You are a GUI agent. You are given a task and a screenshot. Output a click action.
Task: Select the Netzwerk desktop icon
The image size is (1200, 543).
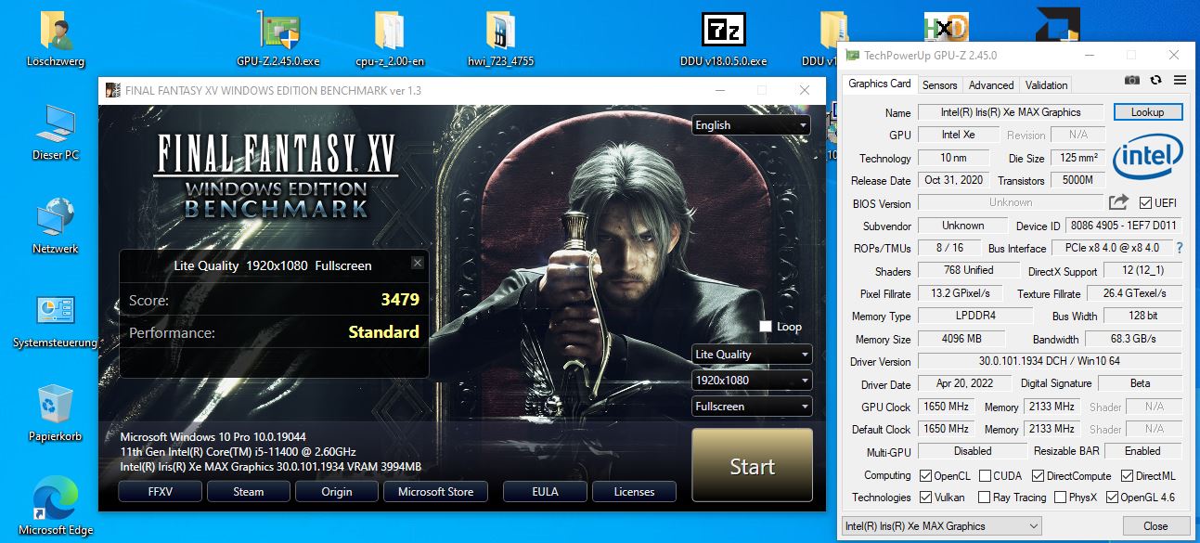pyautogui.click(x=56, y=225)
